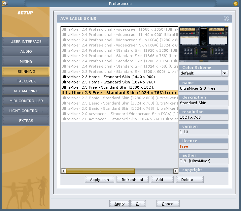Select 'UltraMixer 2.4 Professional - Standard Skin (1920 x 1200)'
This screenshot has width=241, height=211.
click(120, 50)
